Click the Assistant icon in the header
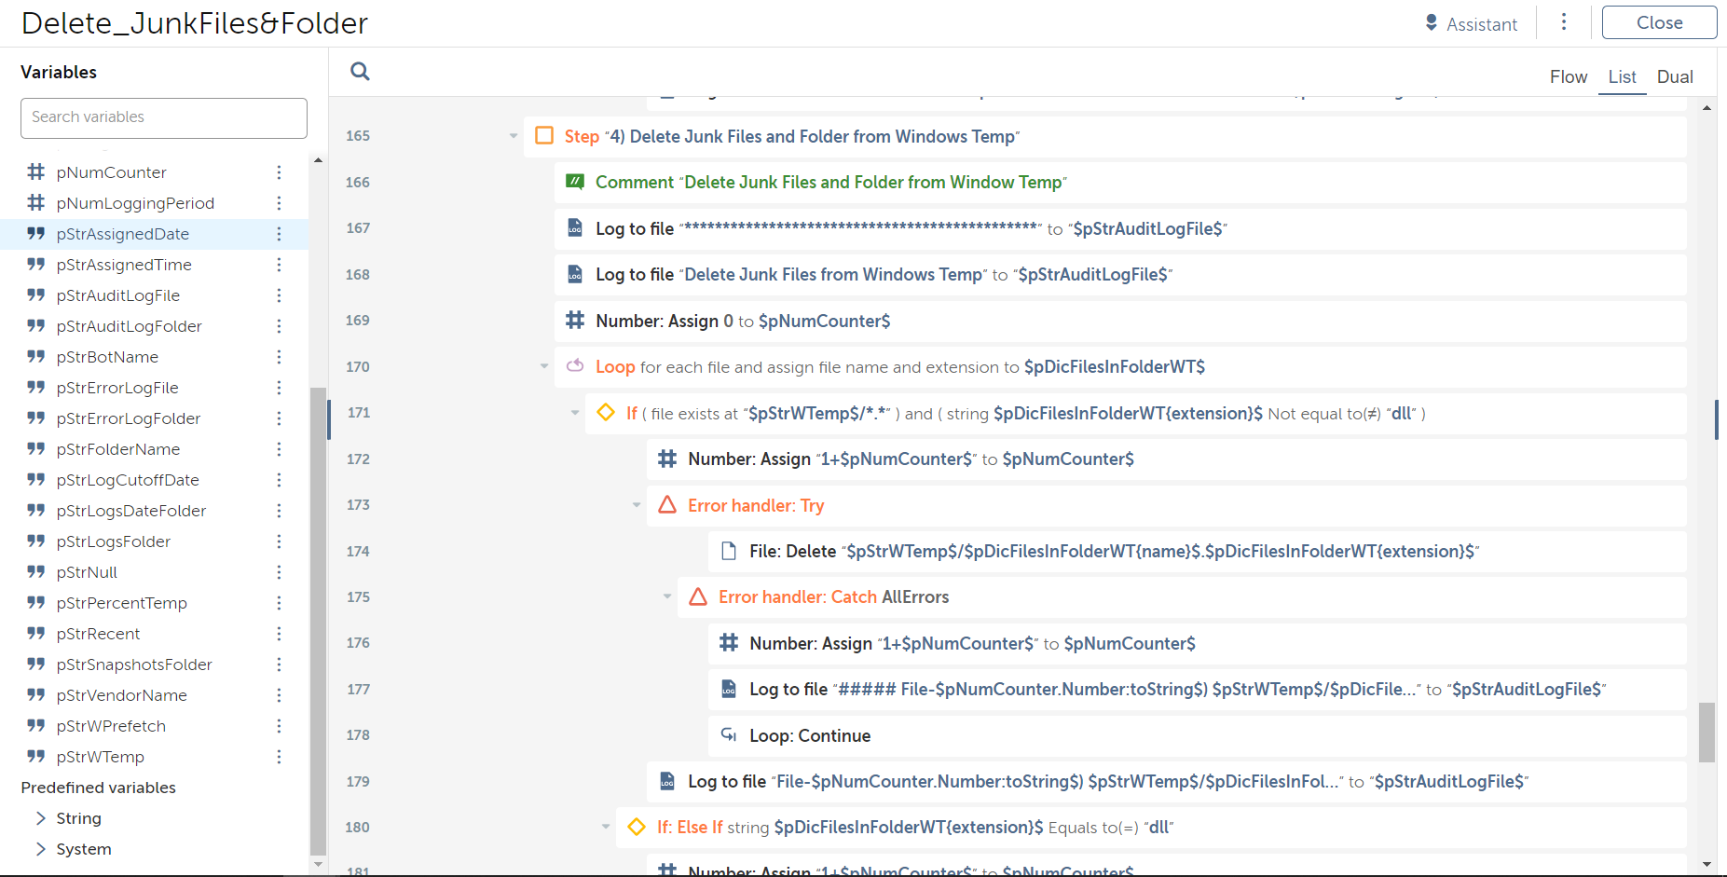This screenshot has width=1727, height=877. point(1432,23)
